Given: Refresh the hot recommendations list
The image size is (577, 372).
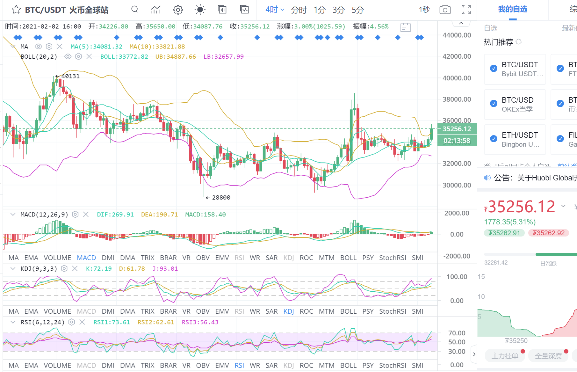Looking at the screenshot, I should coord(519,42).
